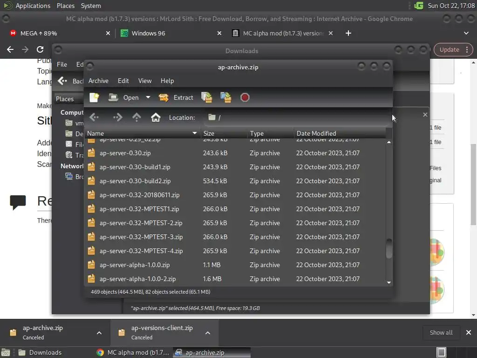477x358 pixels.
Task: Open a new Chrome tab
Action: 348,33
